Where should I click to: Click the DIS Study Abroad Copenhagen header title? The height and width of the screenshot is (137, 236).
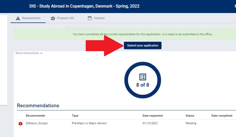coord(84,6)
